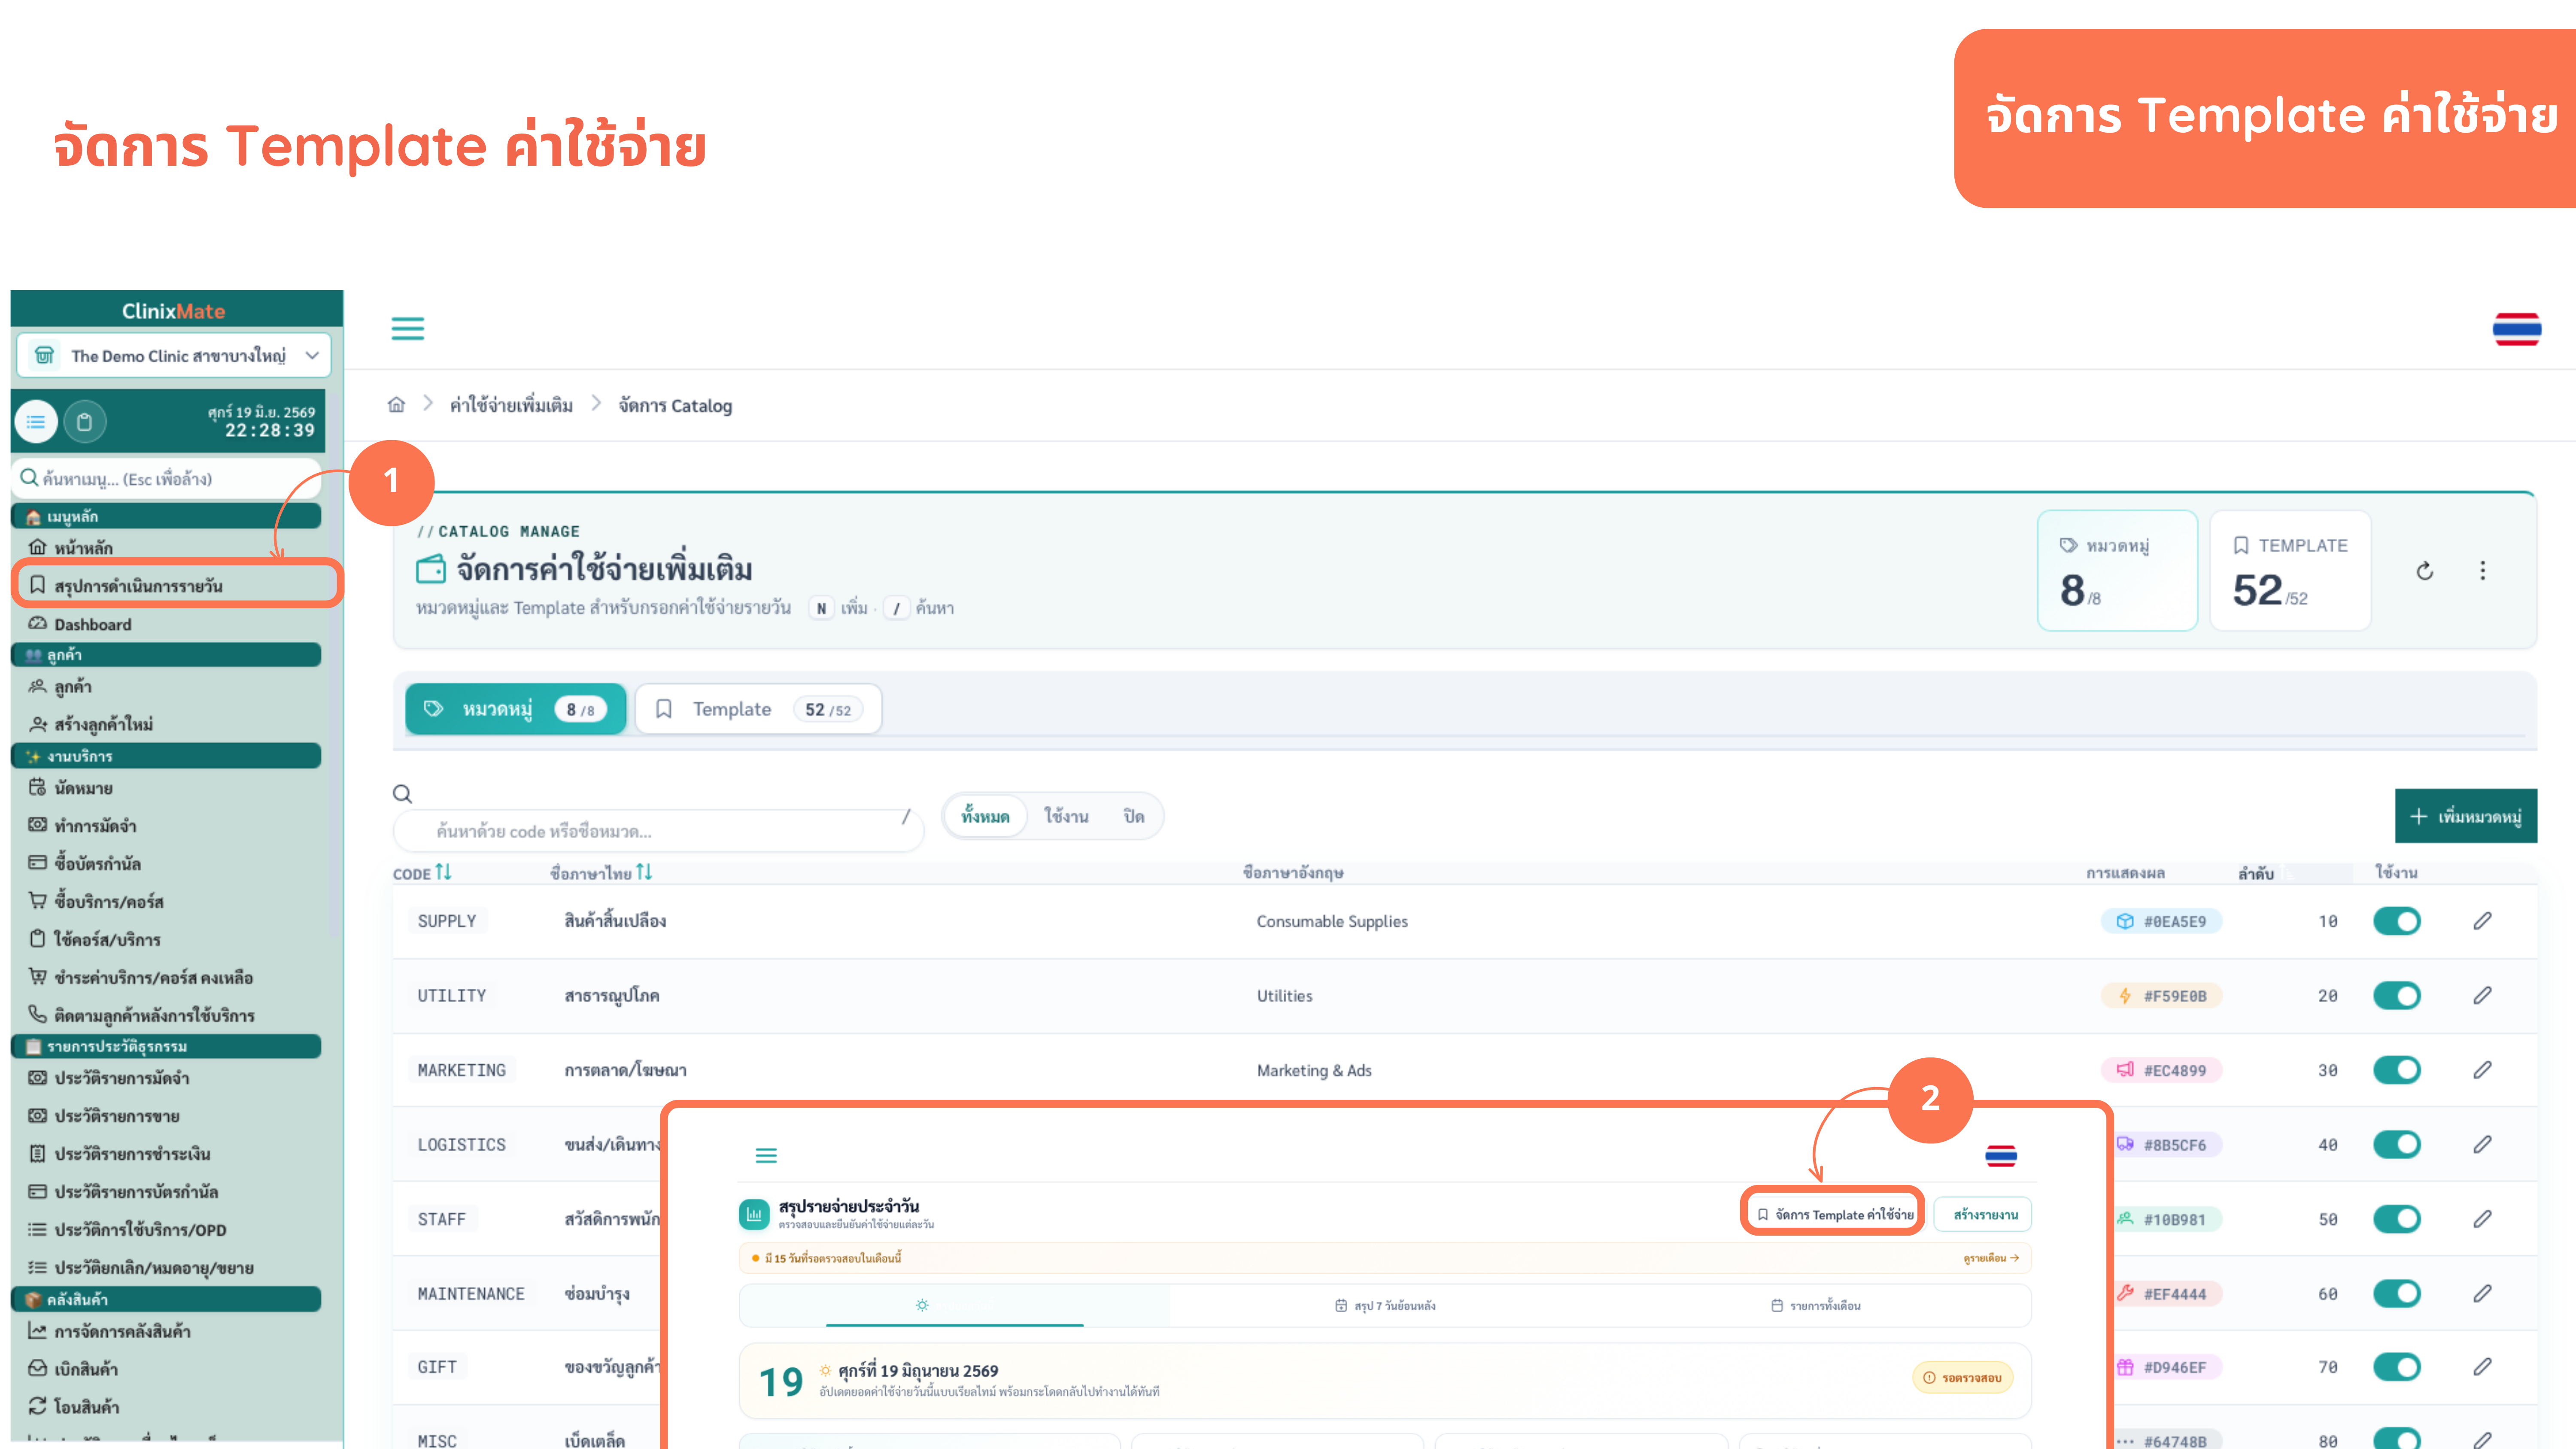Click the sun icon tab in the popup
Screen dimensions: 2576x1449
pos(922,1305)
